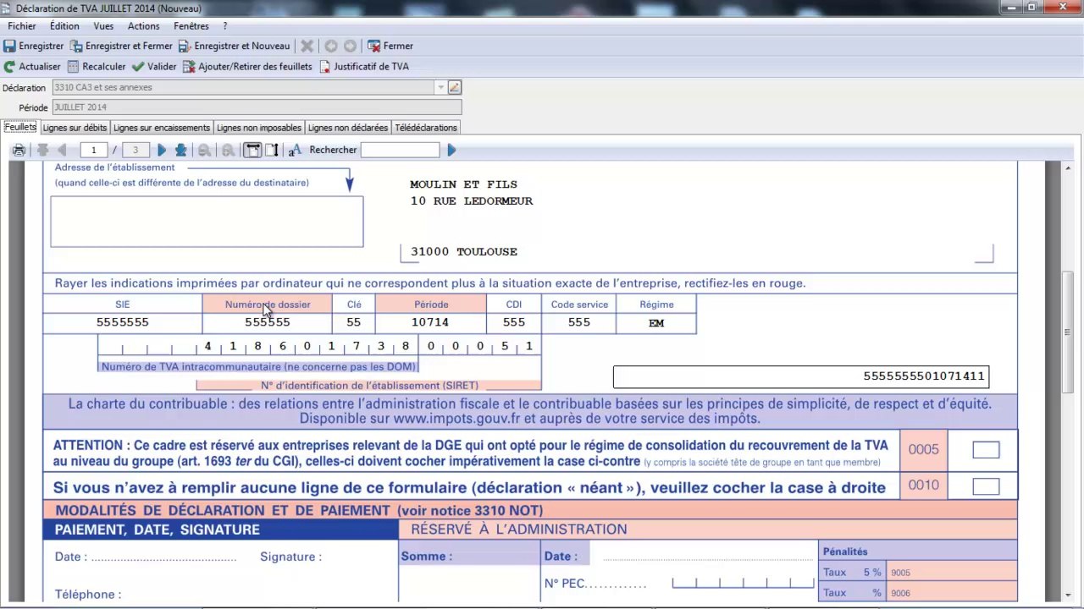Screen dimensions: 1084x609
Task: Open the Déclaration dropdown list
Action: click(x=440, y=87)
